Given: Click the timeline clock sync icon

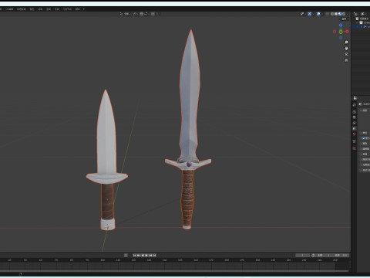Looking at the screenshot, I should point(313,256).
